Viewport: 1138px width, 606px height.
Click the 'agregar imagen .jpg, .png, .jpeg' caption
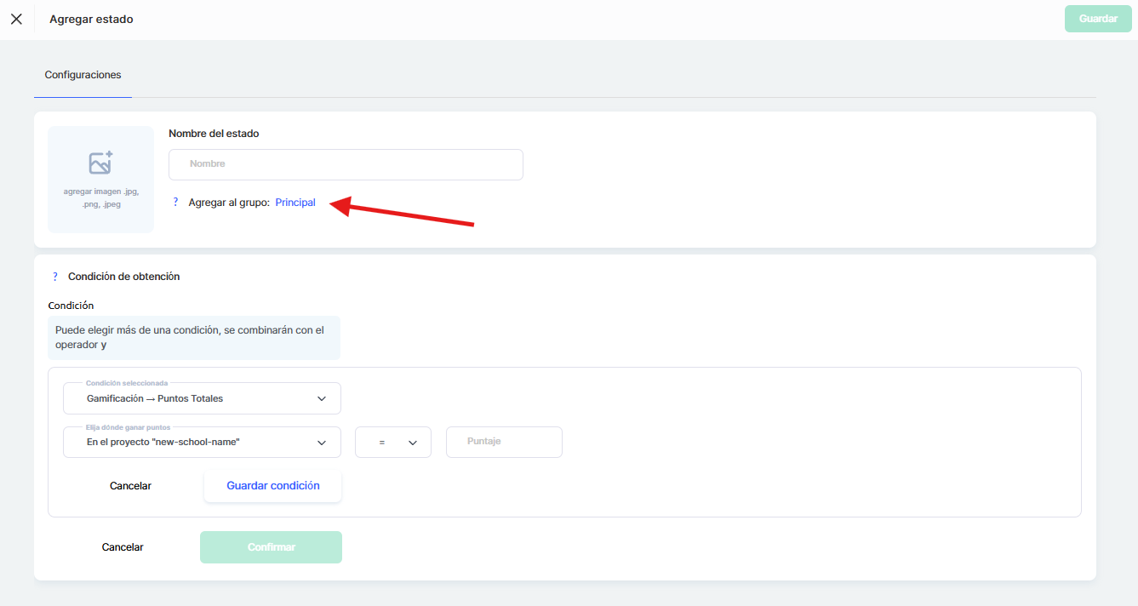100,197
